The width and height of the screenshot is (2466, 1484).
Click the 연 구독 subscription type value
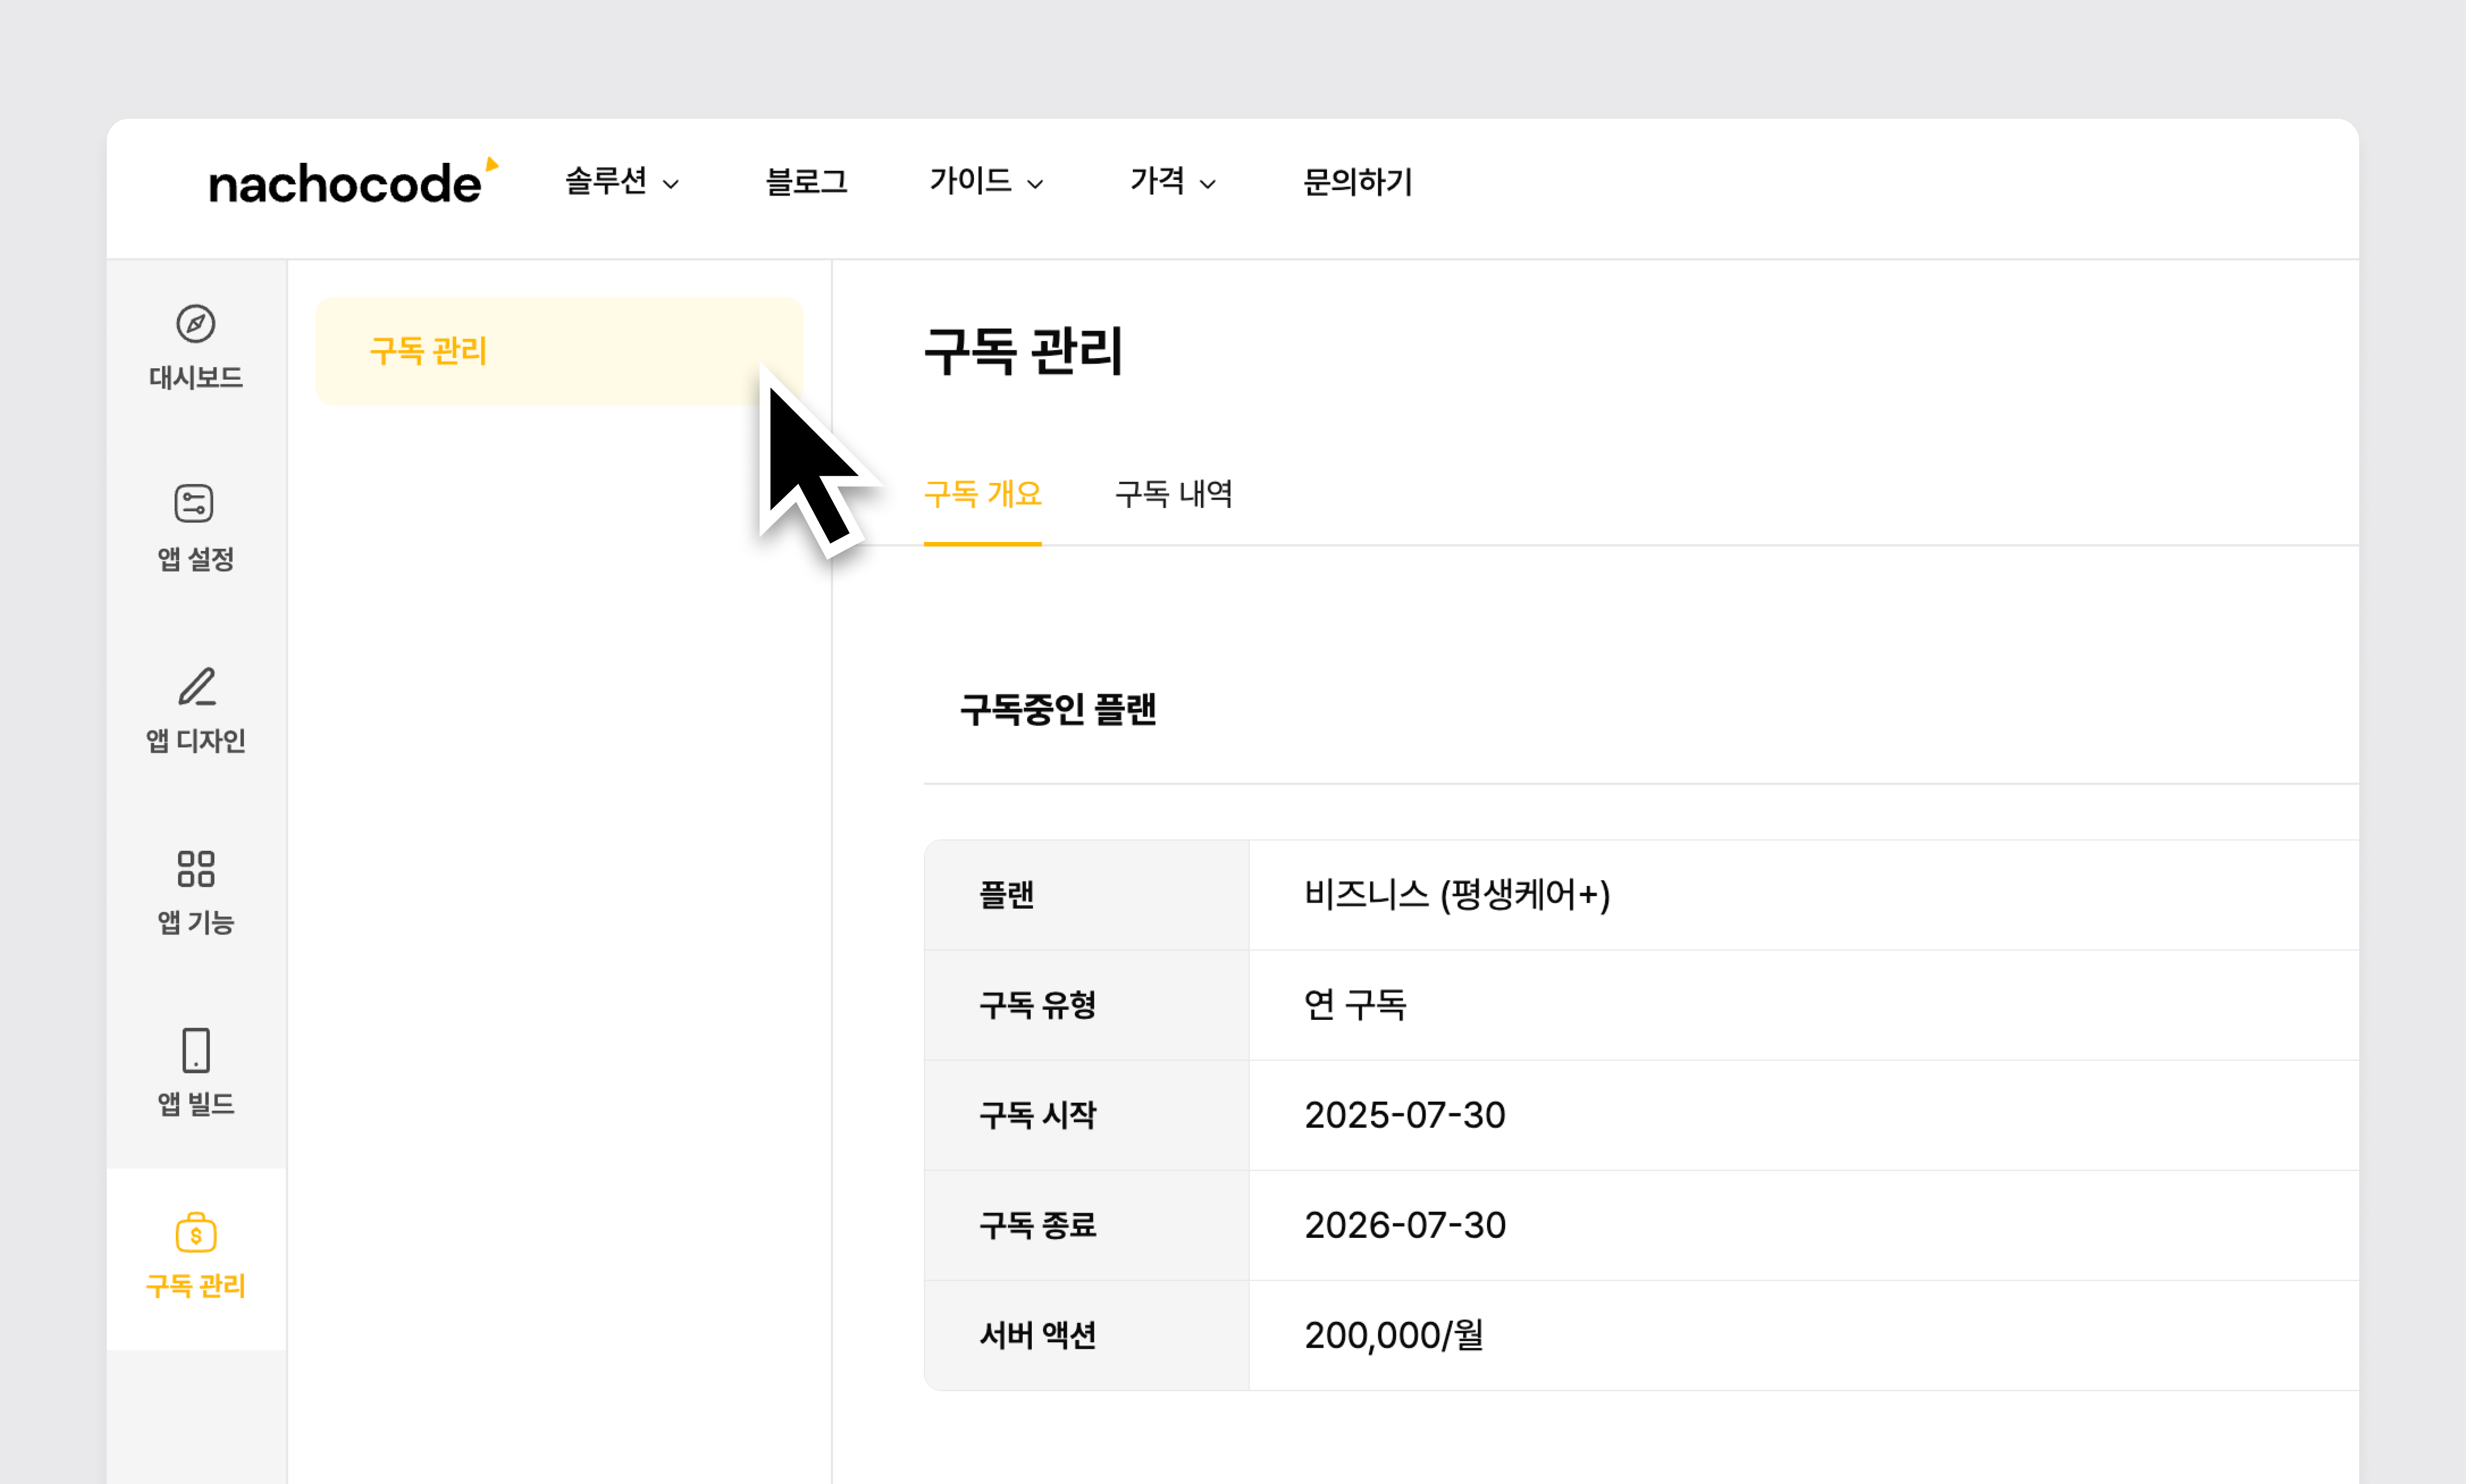click(1355, 1005)
